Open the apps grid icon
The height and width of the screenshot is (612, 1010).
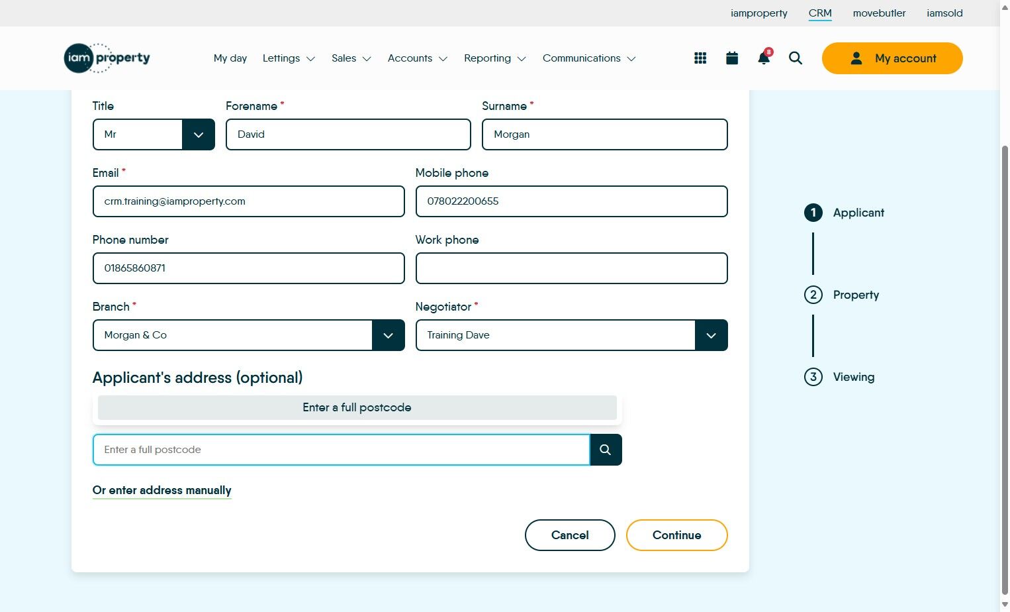click(700, 58)
